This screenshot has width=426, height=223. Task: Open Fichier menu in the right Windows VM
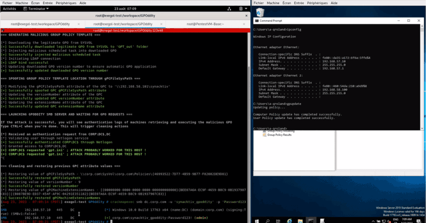tap(259, 3)
